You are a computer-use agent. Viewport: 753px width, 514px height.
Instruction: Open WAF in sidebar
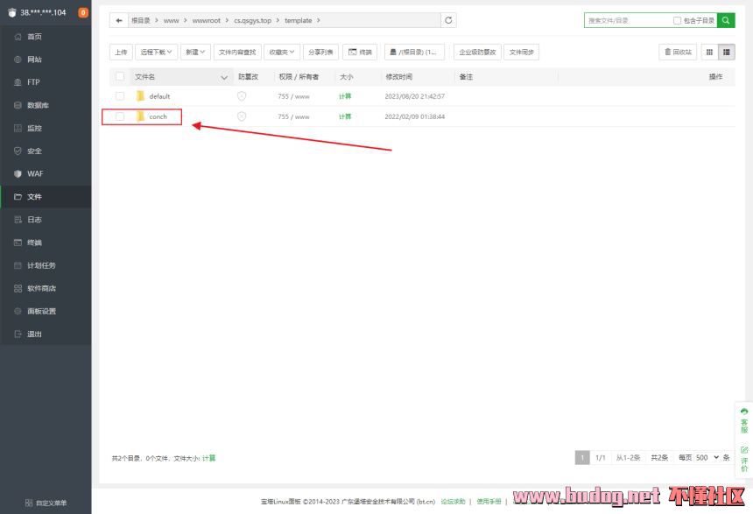coord(46,174)
